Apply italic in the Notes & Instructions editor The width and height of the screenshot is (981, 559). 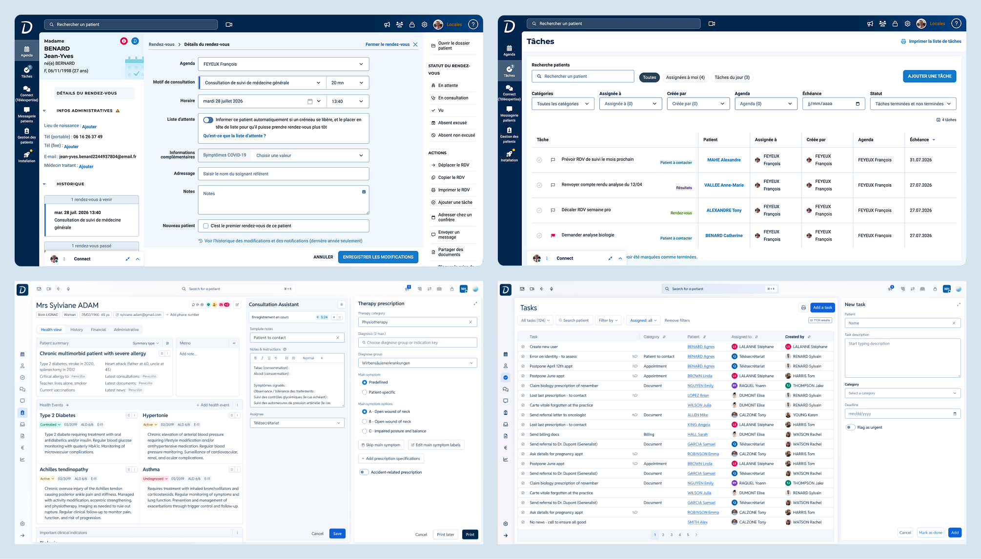click(x=262, y=358)
